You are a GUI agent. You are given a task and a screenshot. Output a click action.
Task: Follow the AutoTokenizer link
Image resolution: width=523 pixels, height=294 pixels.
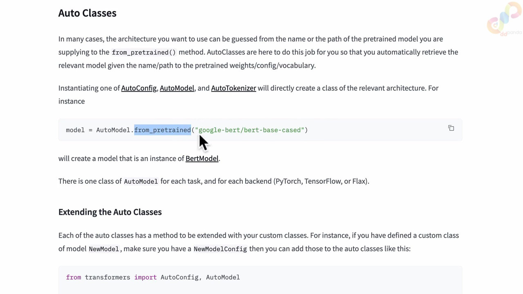(x=234, y=88)
